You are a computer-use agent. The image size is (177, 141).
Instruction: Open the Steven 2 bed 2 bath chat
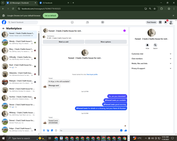(19, 106)
